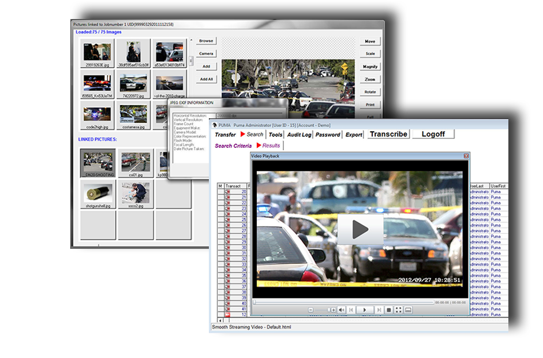The image size is (543, 358).
Task: Select transaction number 22 in results
Action: [244, 203]
